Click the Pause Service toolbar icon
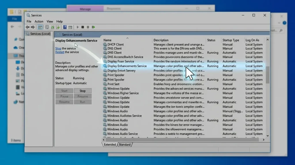 point(88,27)
